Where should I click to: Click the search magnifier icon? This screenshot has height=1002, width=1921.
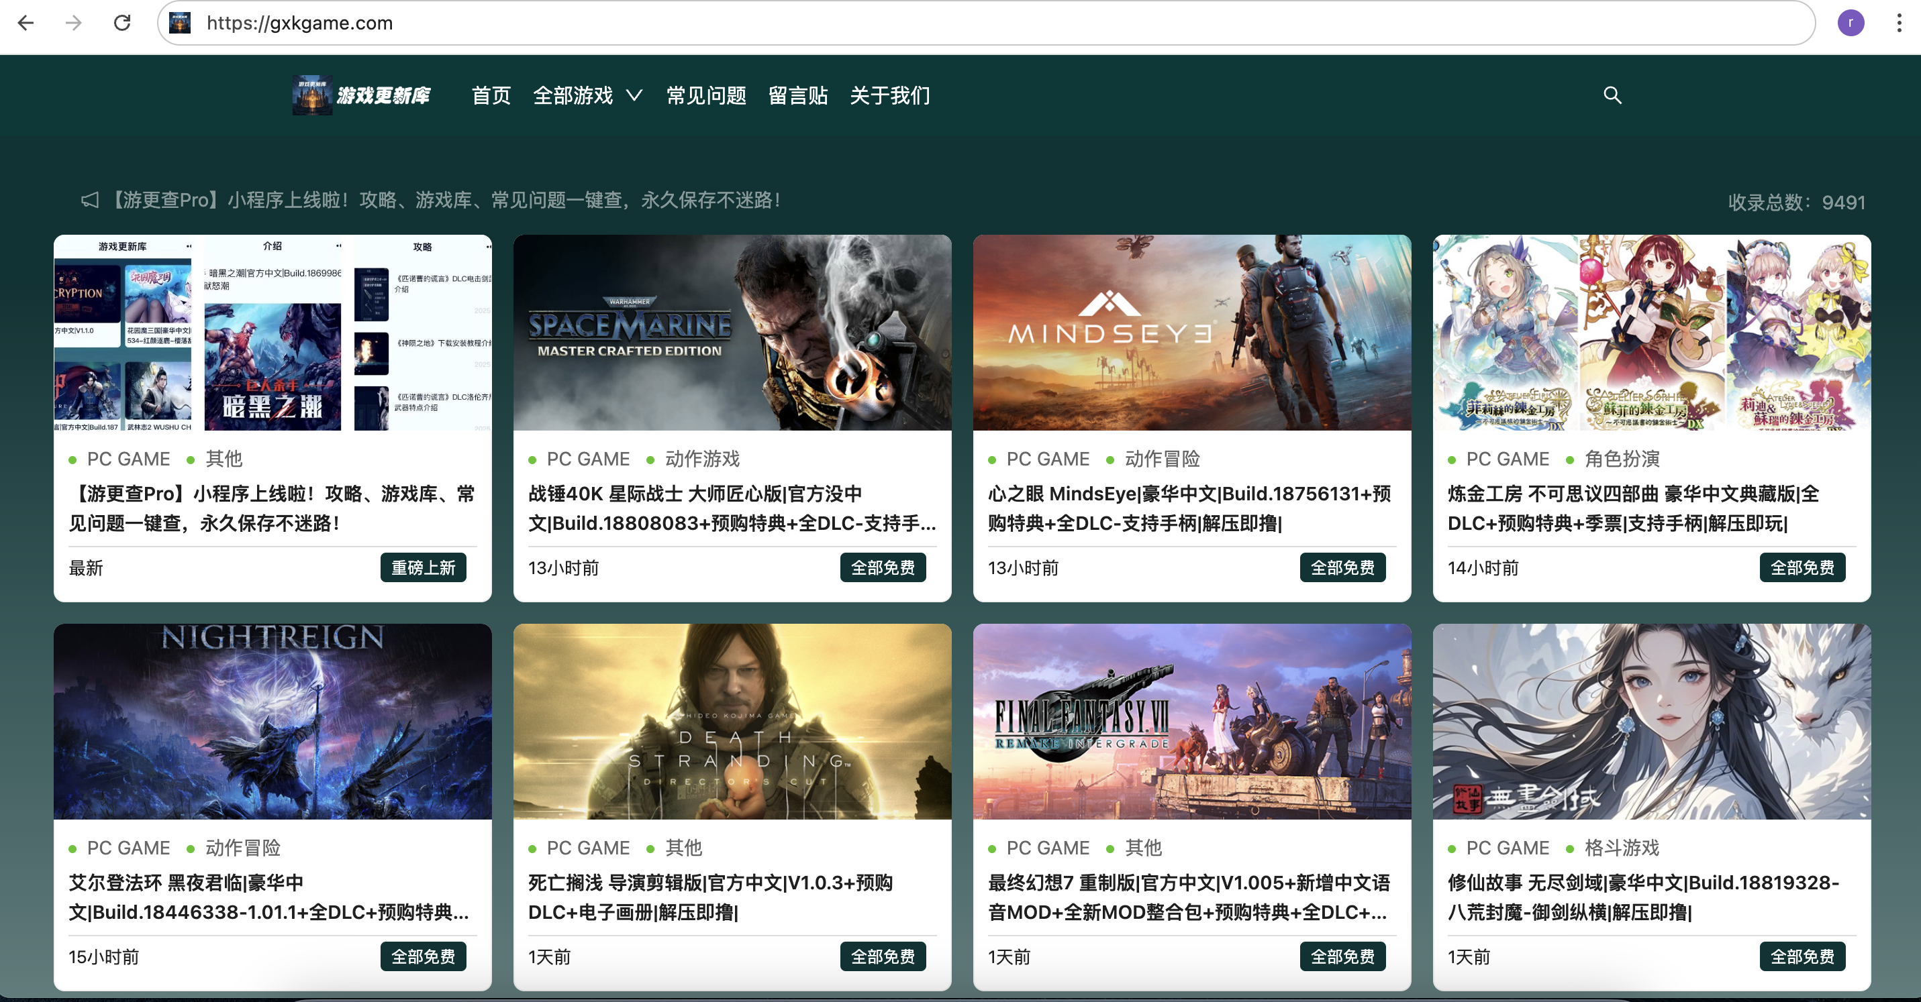click(1612, 95)
